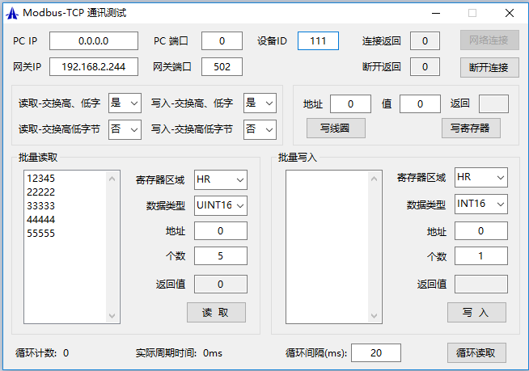Click the Modbus-TCP app icon in title bar
Screen dimensions: 529x371
tap(12, 13)
